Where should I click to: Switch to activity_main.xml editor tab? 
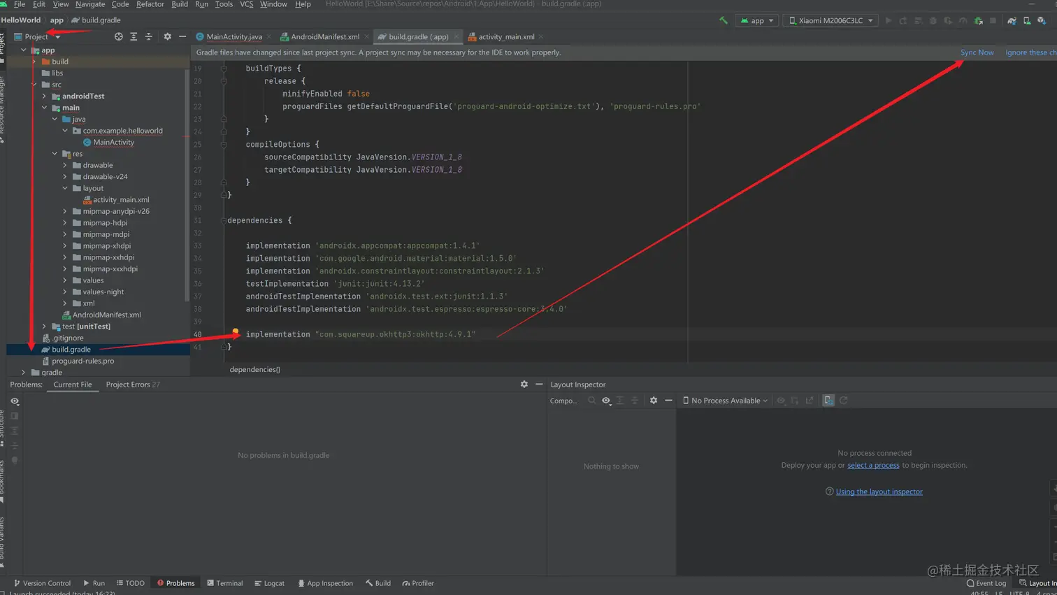[x=505, y=36]
